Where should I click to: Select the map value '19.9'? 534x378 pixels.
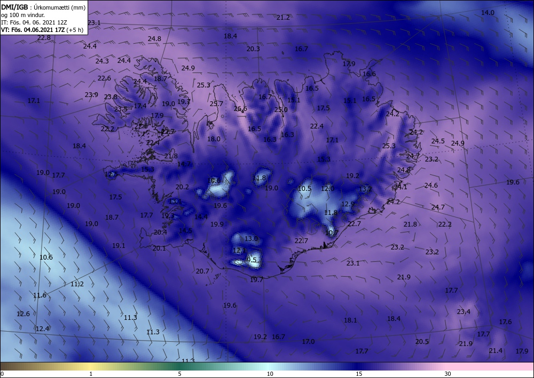click(x=217, y=224)
